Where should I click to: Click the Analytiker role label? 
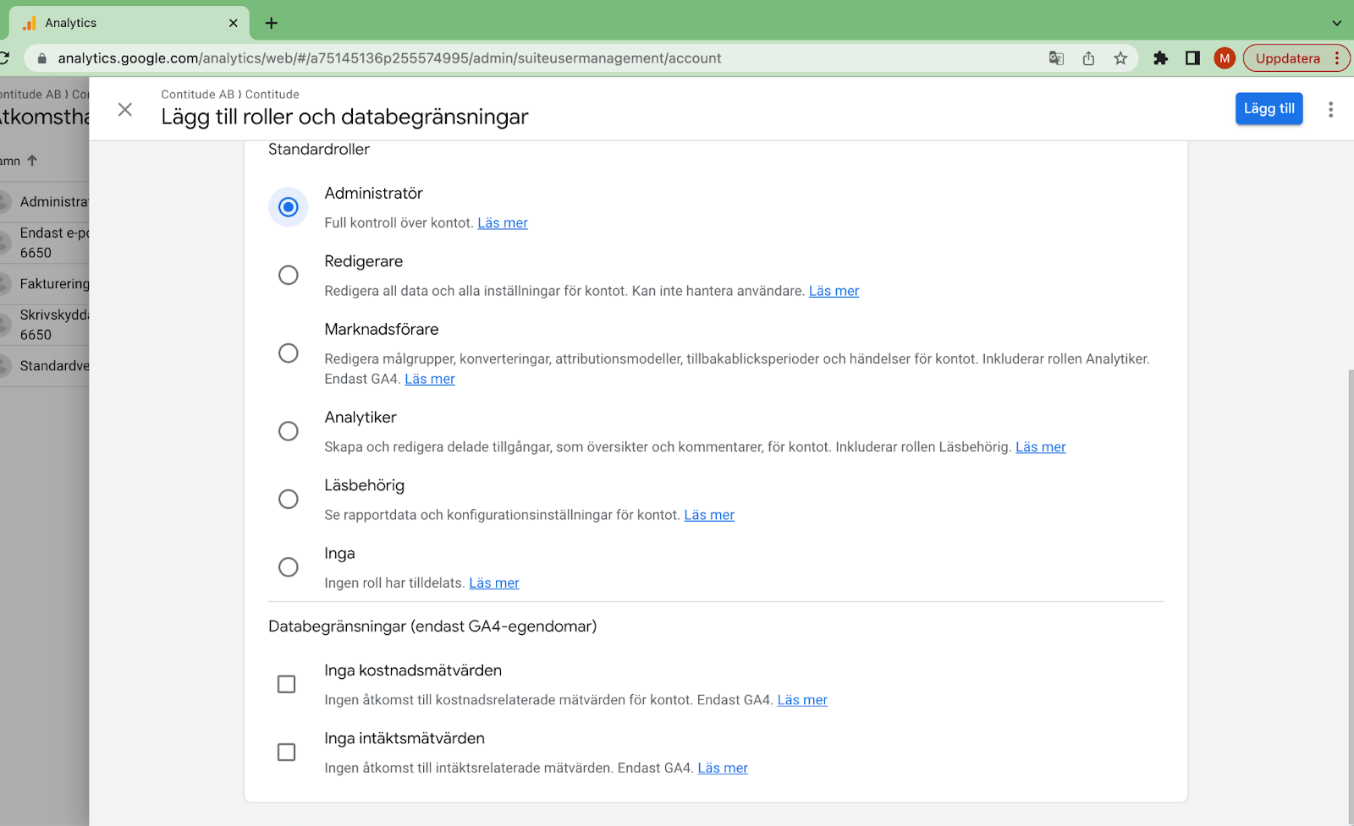click(x=361, y=418)
